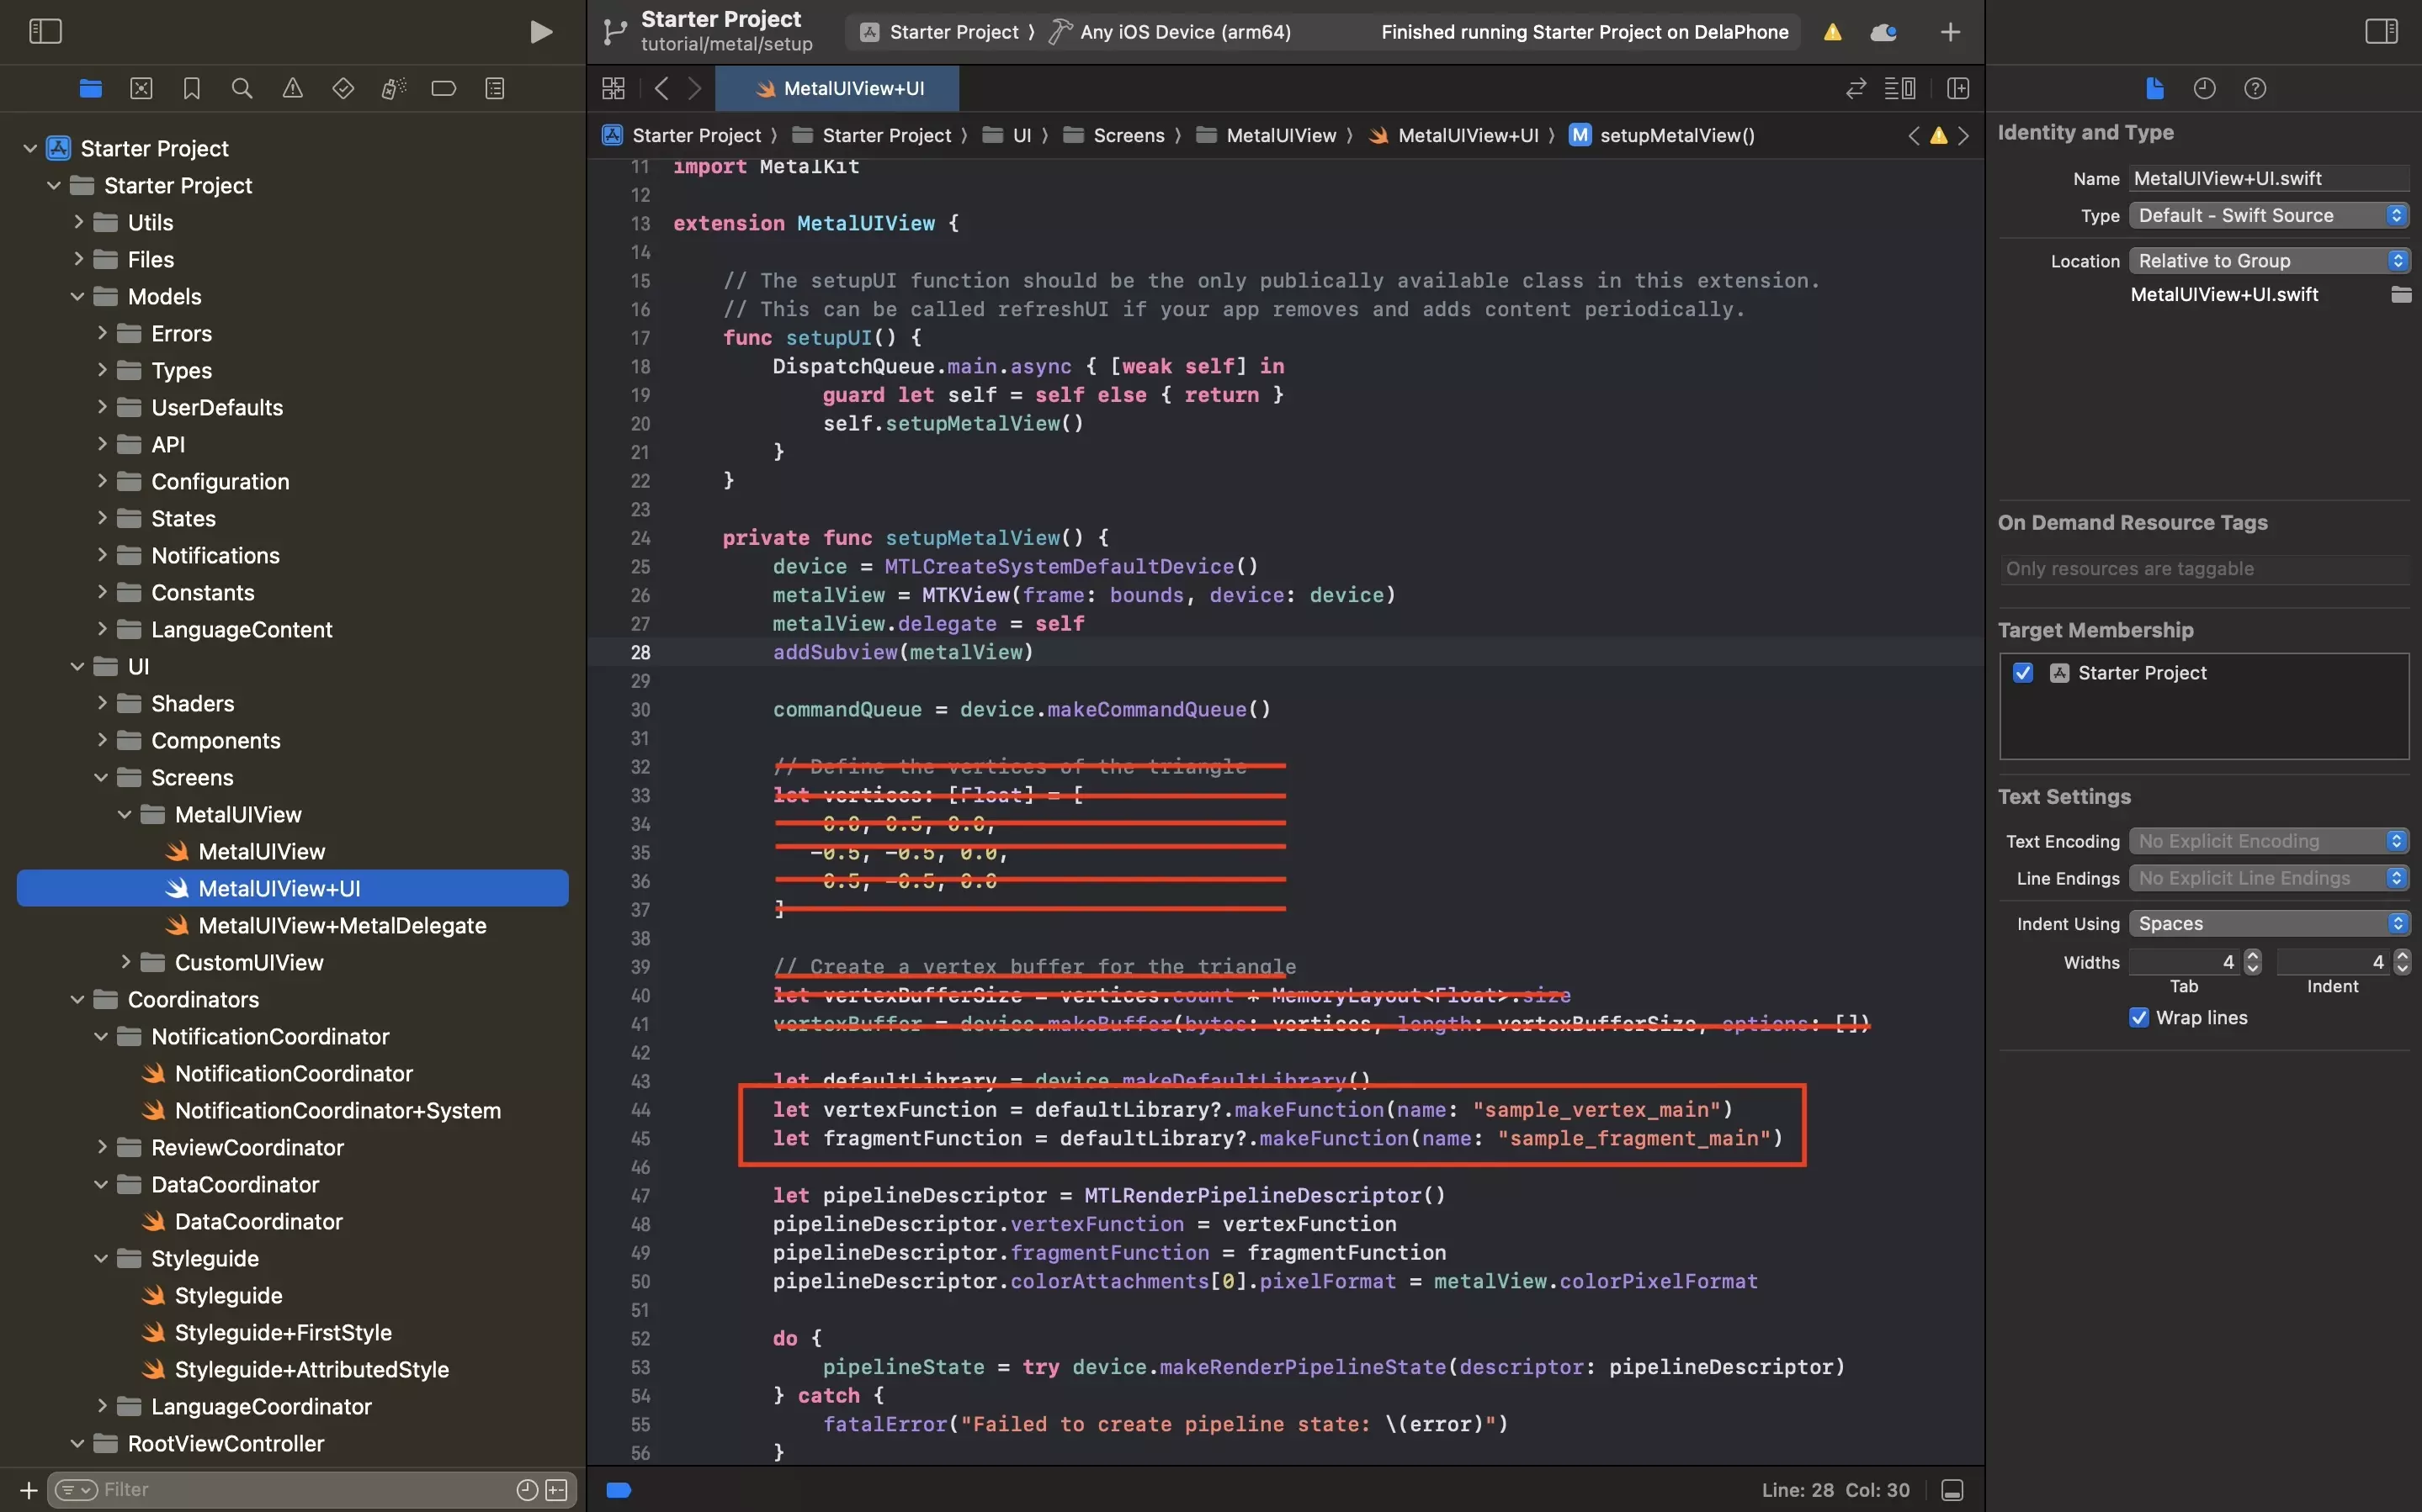
Task: Open the Find navigator magnifier icon
Action: [241, 89]
